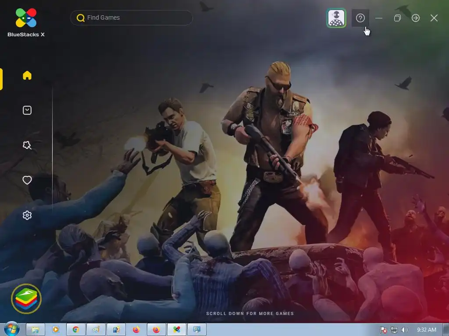
Task: Open the help question mark icon
Action: coord(360,18)
